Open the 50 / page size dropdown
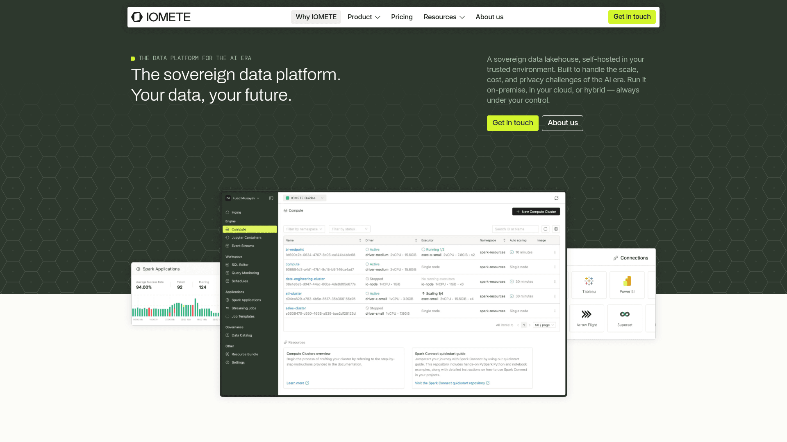This screenshot has height=442, width=787. click(x=544, y=325)
